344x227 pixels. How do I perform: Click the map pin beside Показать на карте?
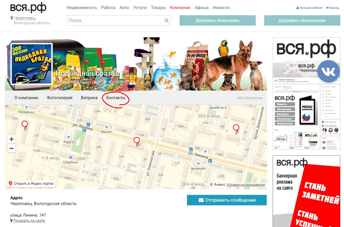click(12, 221)
